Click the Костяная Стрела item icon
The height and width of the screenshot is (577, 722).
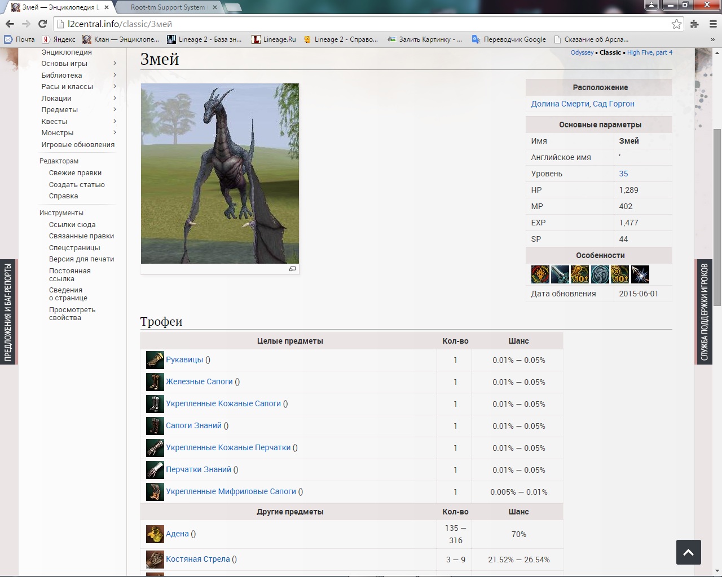pyautogui.click(x=155, y=560)
